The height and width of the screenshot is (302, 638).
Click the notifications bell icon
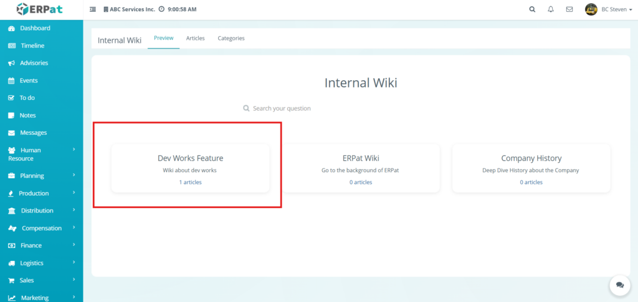pyautogui.click(x=550, y=9)
